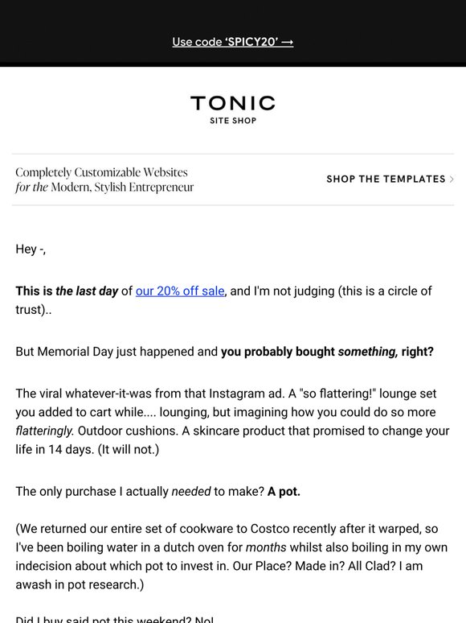
Task: Click the "Use code 'SPICY20'" banner link
Action: (233, 42)
